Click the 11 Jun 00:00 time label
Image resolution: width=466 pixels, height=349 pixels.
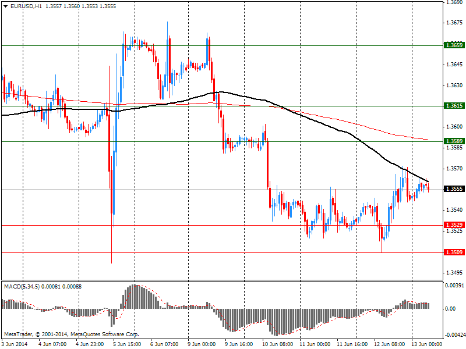click(x=315, y=344)
